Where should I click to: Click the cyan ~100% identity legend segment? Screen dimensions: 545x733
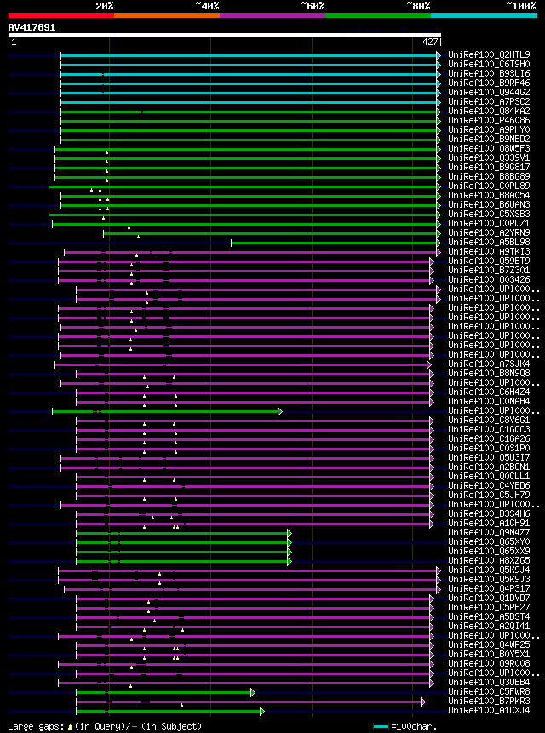click(x=484, y=15)
